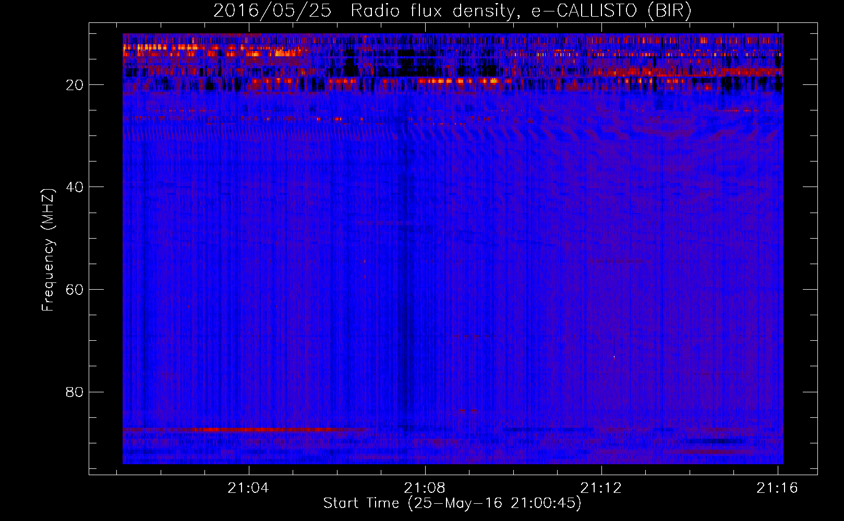Click the 20 MHz frequency tick label
844x521 pixels.
pyautogui.click(x=75, y=85)
